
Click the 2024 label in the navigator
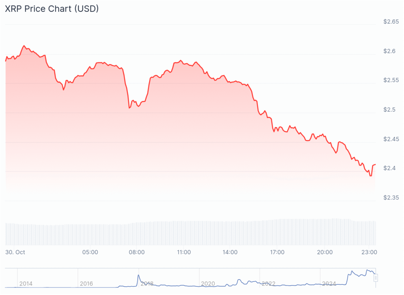329,284
